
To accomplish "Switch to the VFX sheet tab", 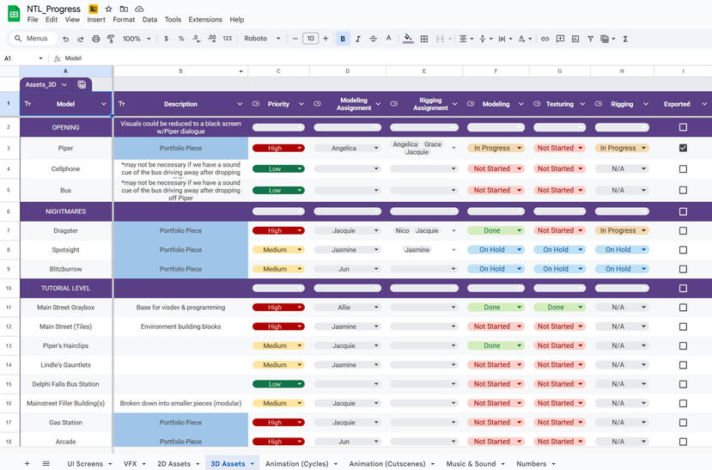I will [x=130, y=463].
